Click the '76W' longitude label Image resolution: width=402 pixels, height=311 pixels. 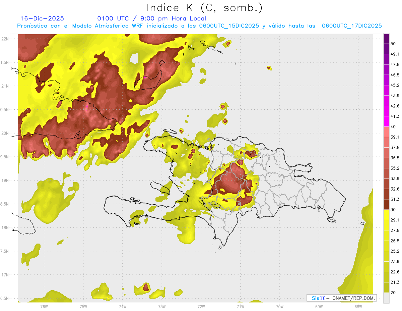44,307
